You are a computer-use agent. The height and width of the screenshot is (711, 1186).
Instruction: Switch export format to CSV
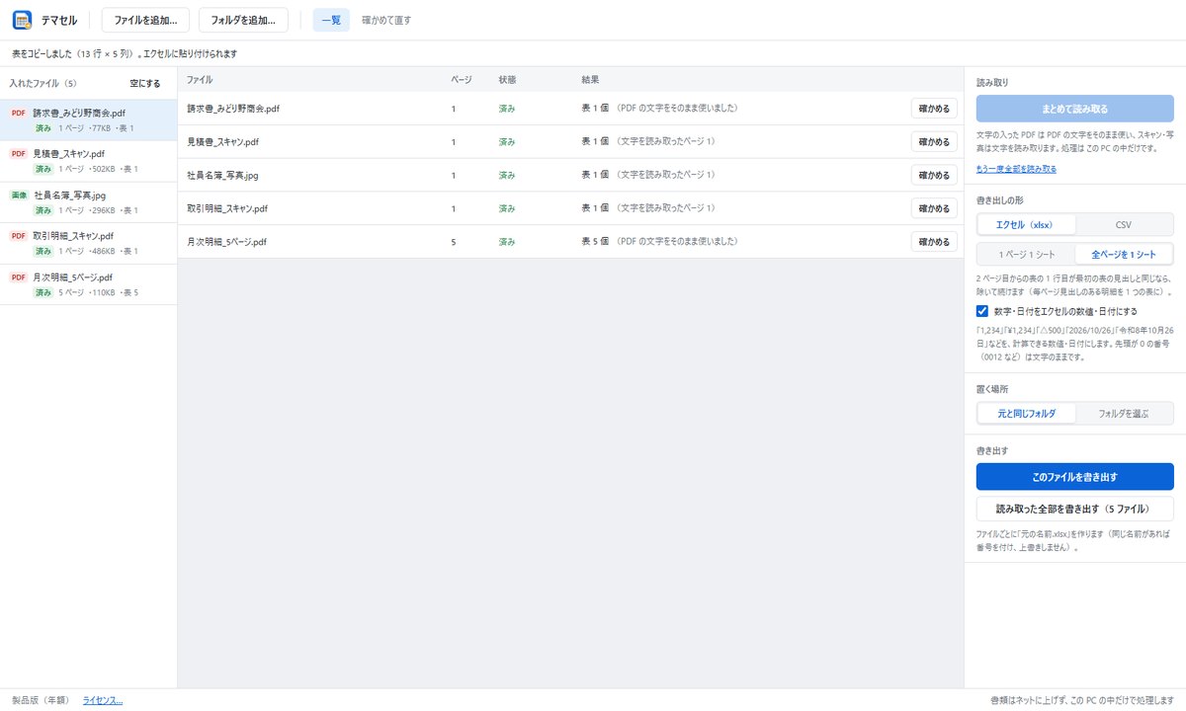tap(1123, 224)
